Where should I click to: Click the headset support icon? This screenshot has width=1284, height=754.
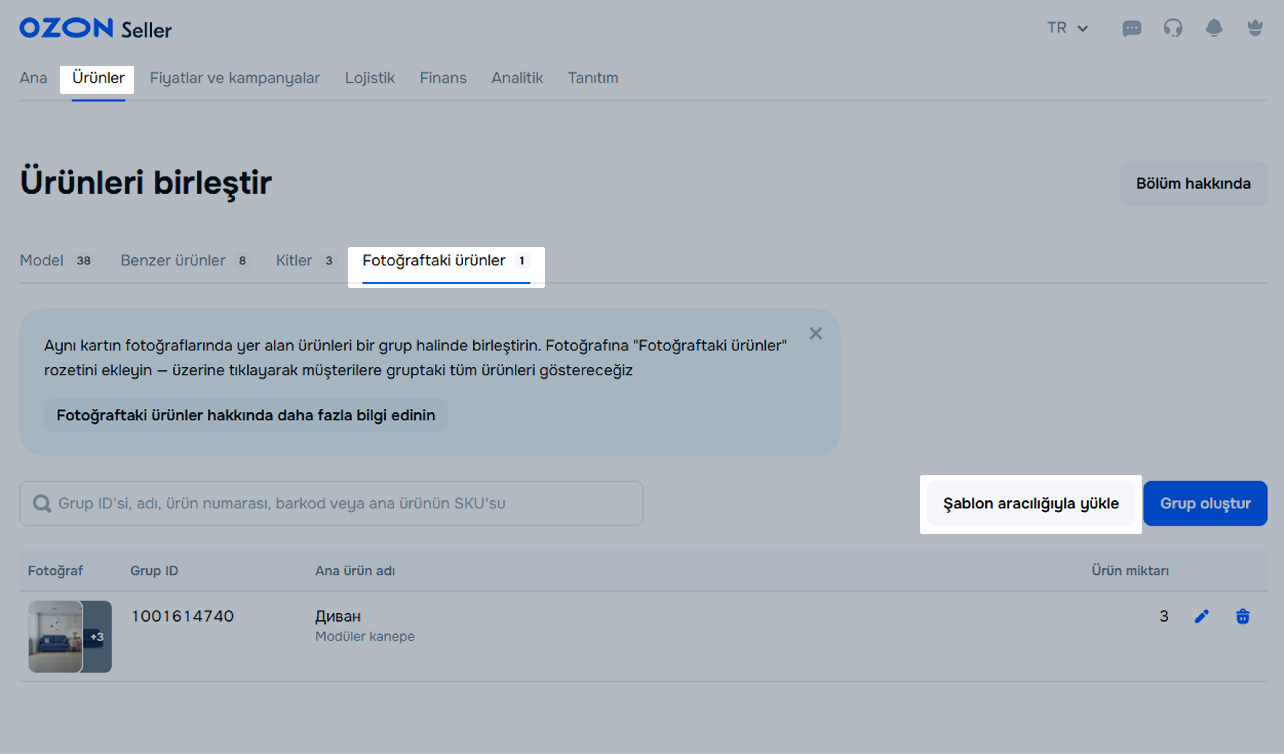pos(1173,28)
